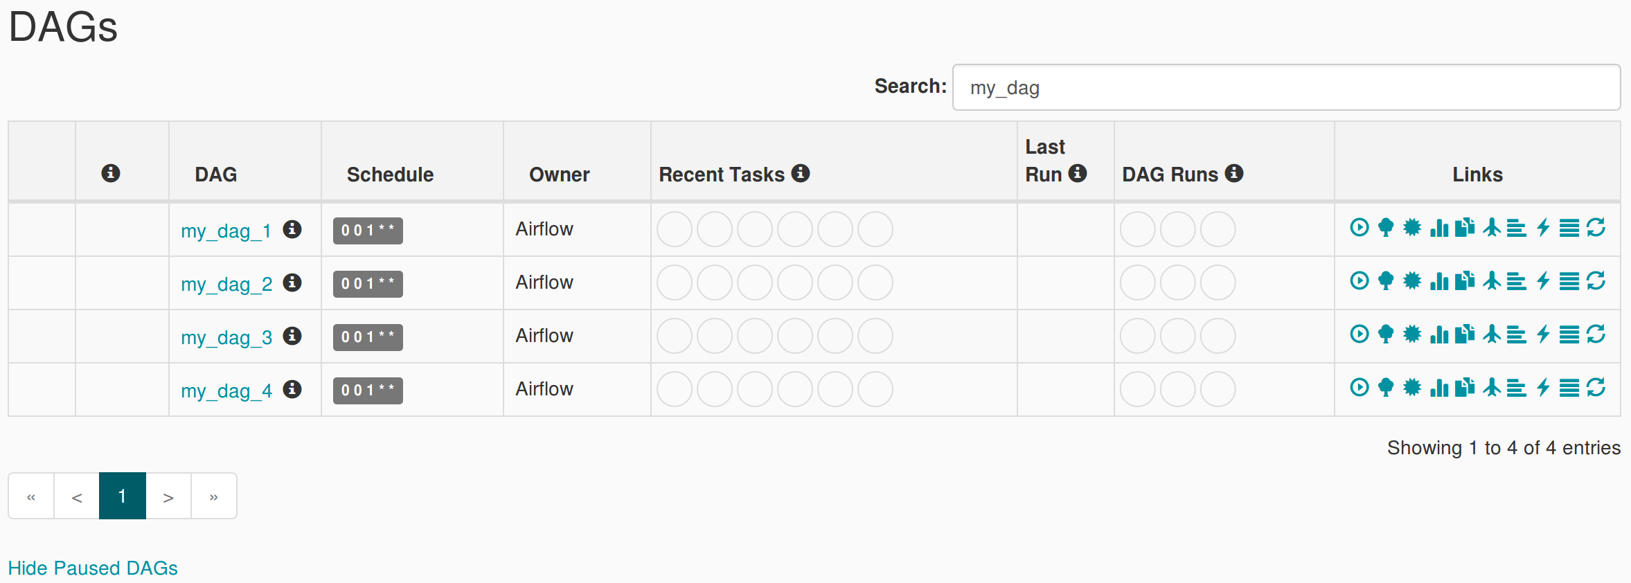Open Graph View icon for my_dag_3
This screenshot has height=583, width=1631.
[1412, 334]
